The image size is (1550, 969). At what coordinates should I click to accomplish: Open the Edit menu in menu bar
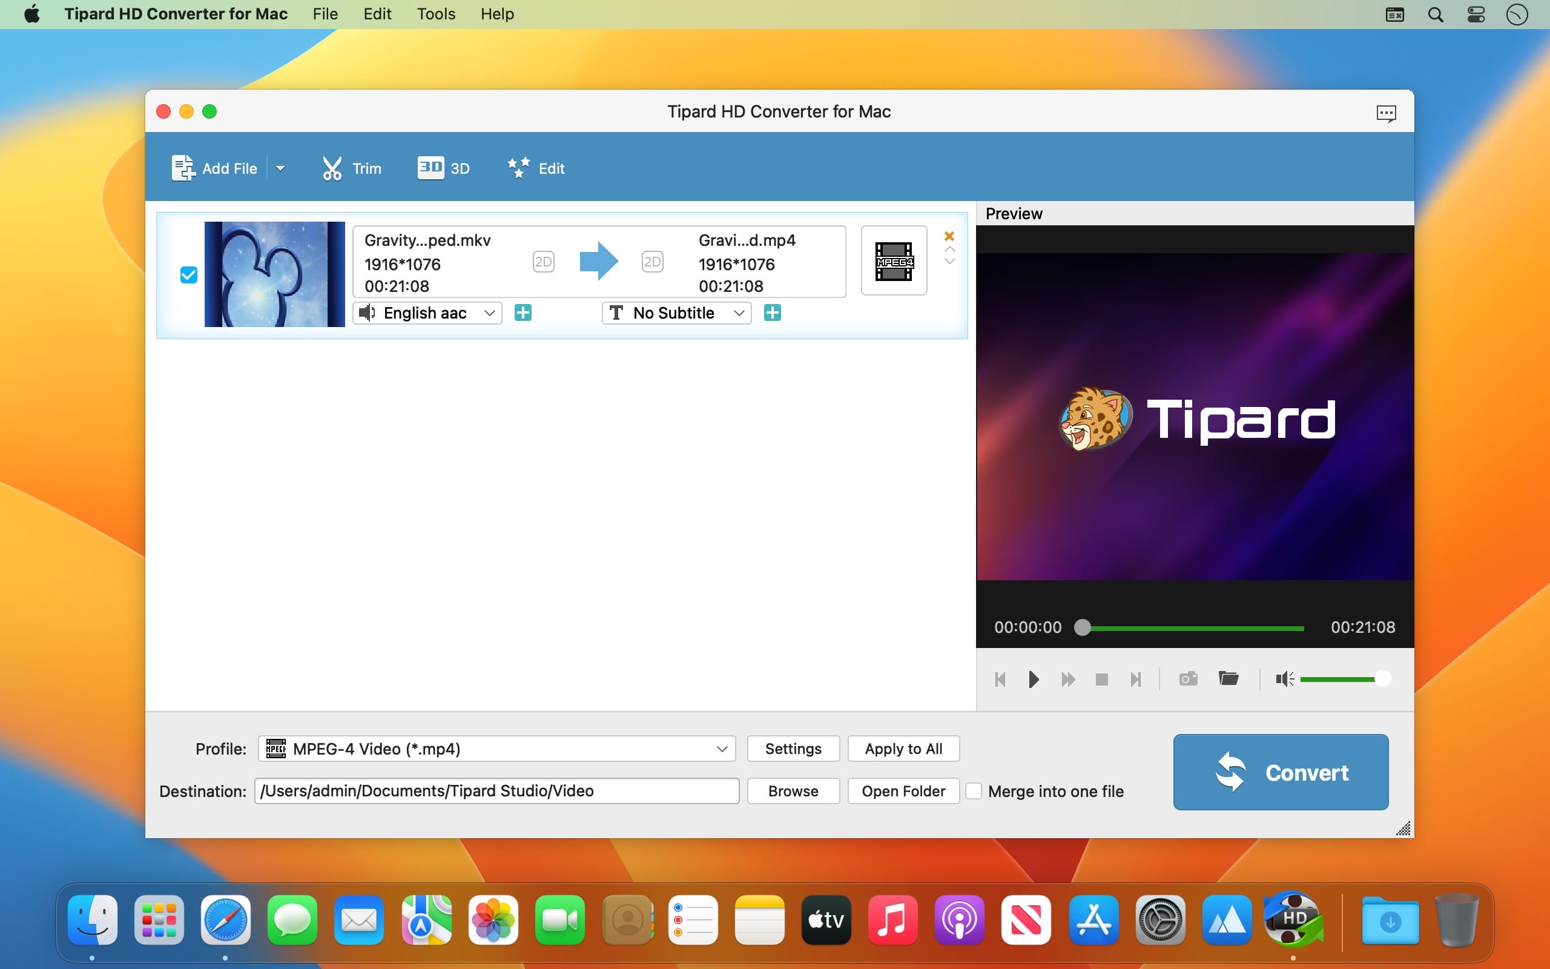(377, 14)
